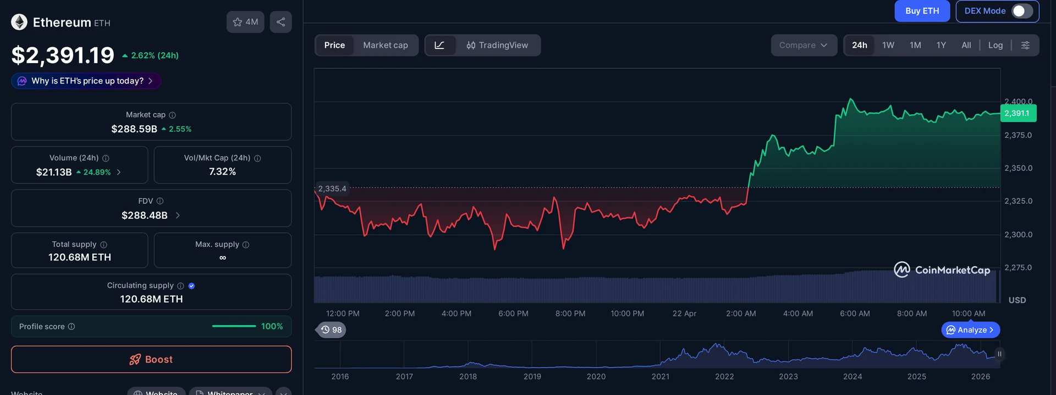
Task: Select the 1M time range
Action: tap(915, 45)
